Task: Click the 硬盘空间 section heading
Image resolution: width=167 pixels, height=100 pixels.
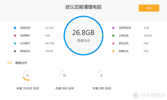Action: [x=21, y=63]
